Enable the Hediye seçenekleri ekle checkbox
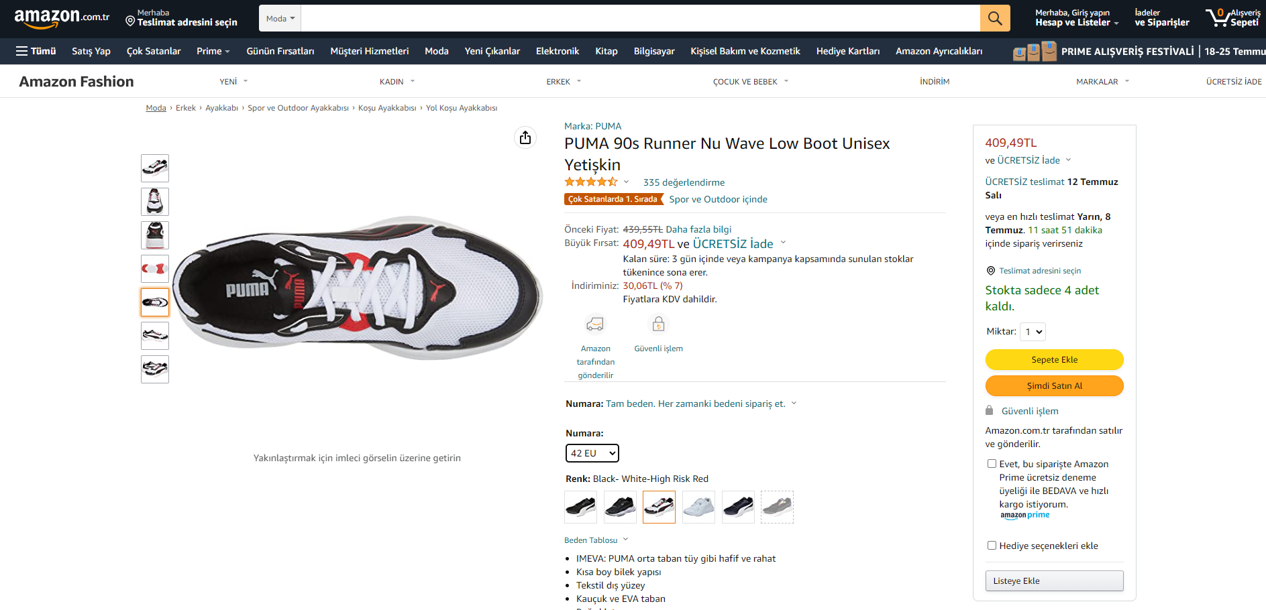The width and height of the screenshot is (1266, 610). (992, 546)
